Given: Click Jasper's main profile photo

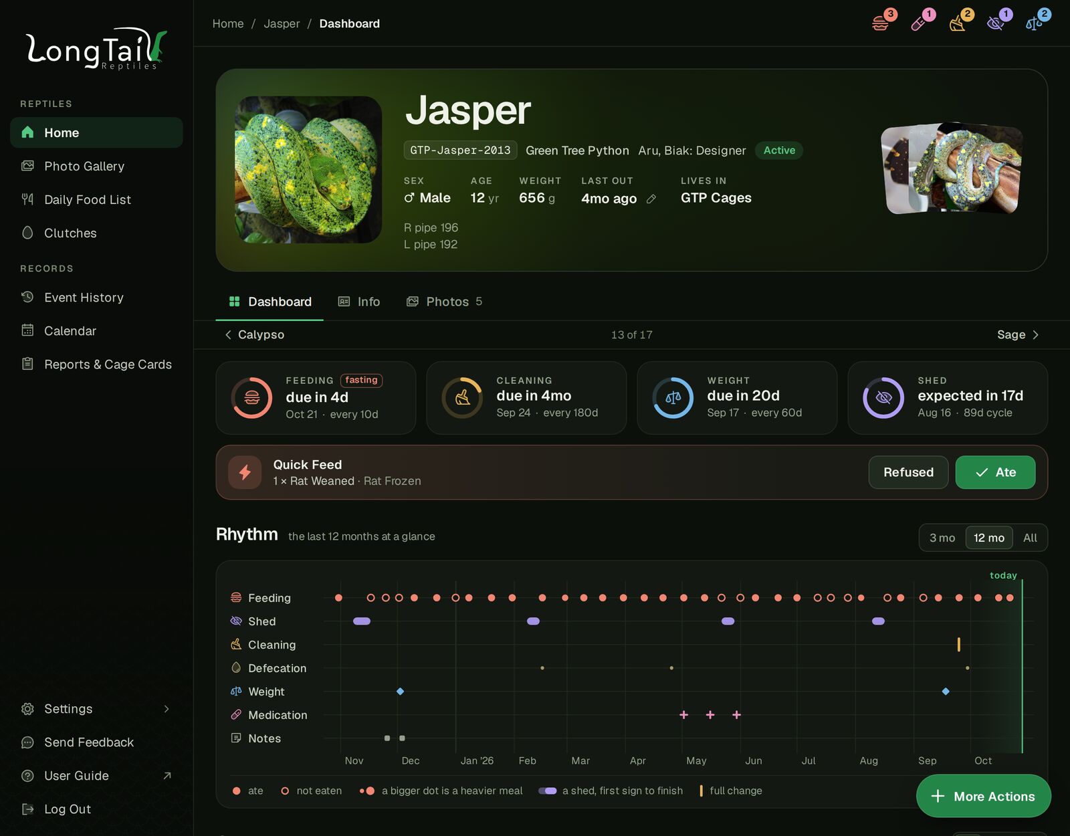Looking at the screenshot, I should [x=308, y=170].
